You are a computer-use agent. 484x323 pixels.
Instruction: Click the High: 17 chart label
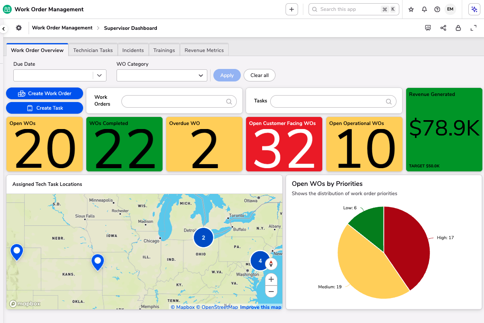pyautogui.click(x=445, y=238)
